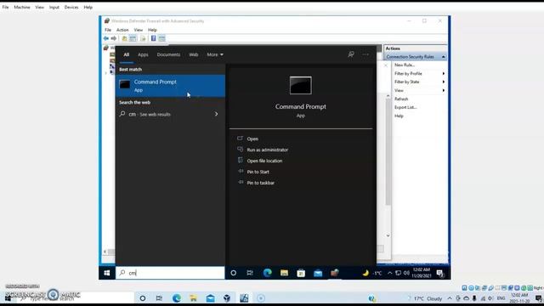The width and height of the screenshot is (544, 306).
Task: Open VirtualBox Machine menu
Action: click(22, 7)
